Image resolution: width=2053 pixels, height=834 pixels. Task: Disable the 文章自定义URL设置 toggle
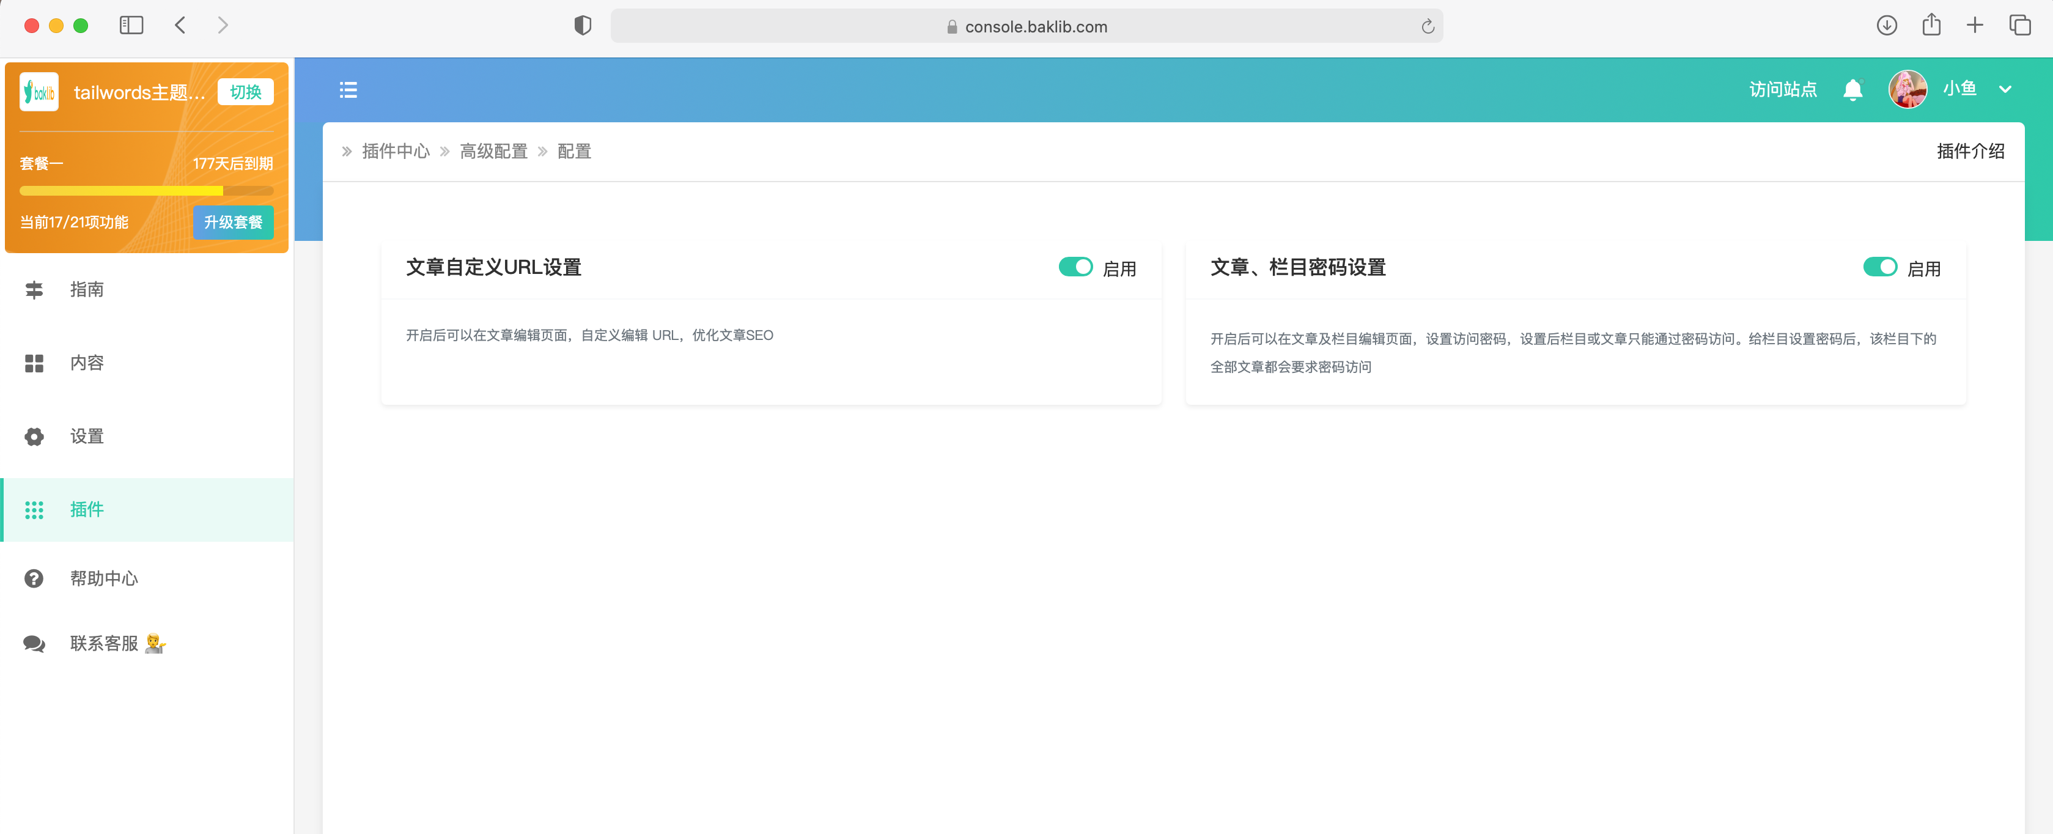click(x=1075, y=267)
